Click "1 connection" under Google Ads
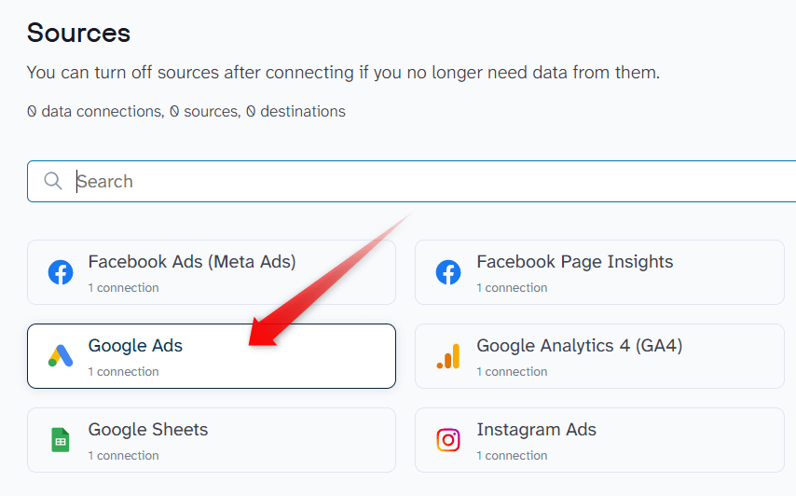The height and width of the screenshot is (496, 796). 123,372
